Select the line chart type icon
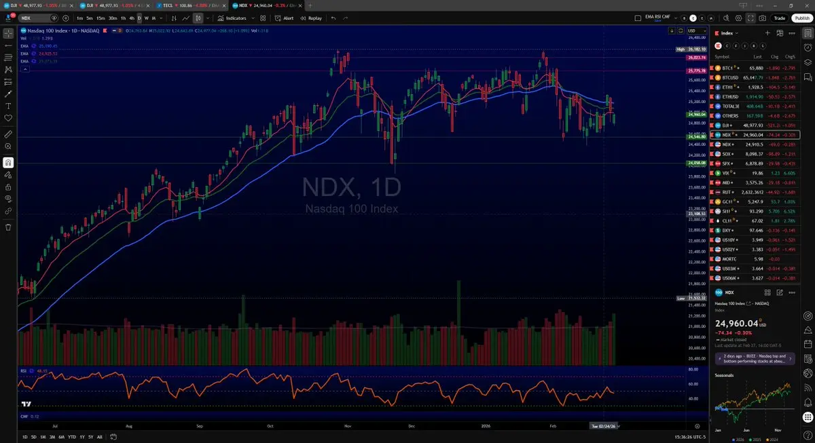 [186, 18]
